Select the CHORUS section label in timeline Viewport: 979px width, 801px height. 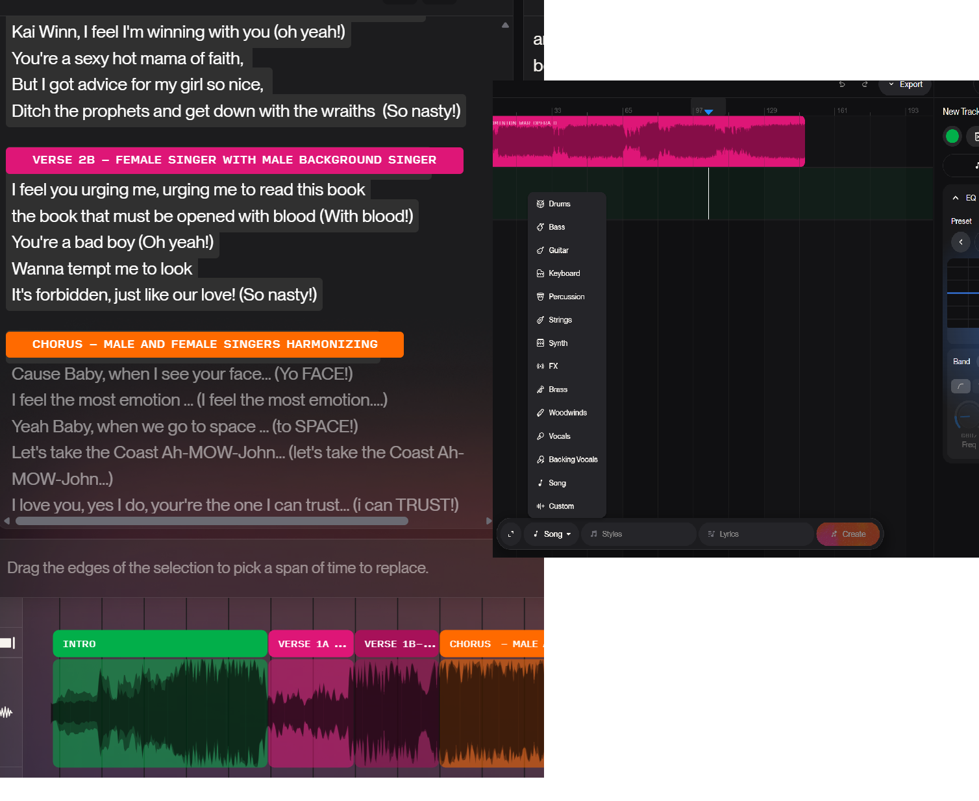point(492,644)
